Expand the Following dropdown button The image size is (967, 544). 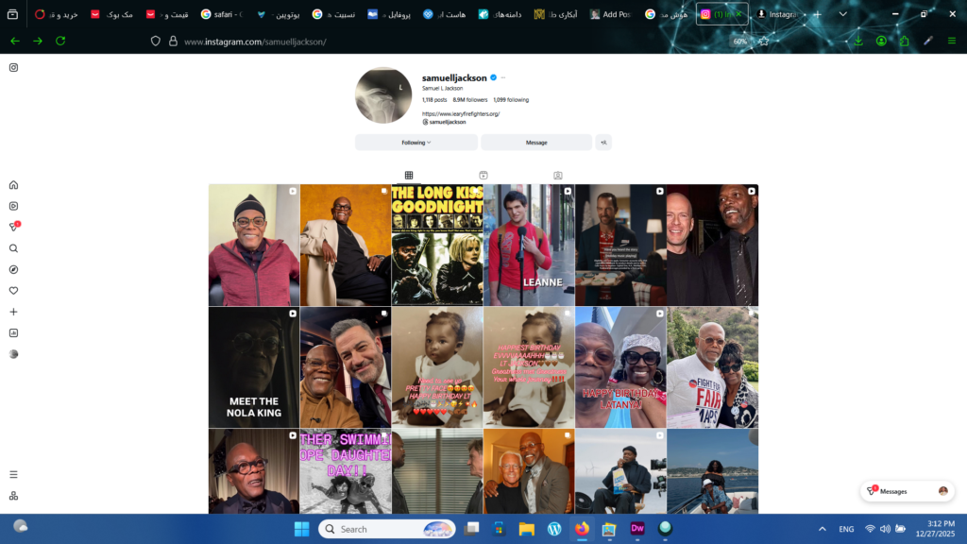(x=416, y=143)
